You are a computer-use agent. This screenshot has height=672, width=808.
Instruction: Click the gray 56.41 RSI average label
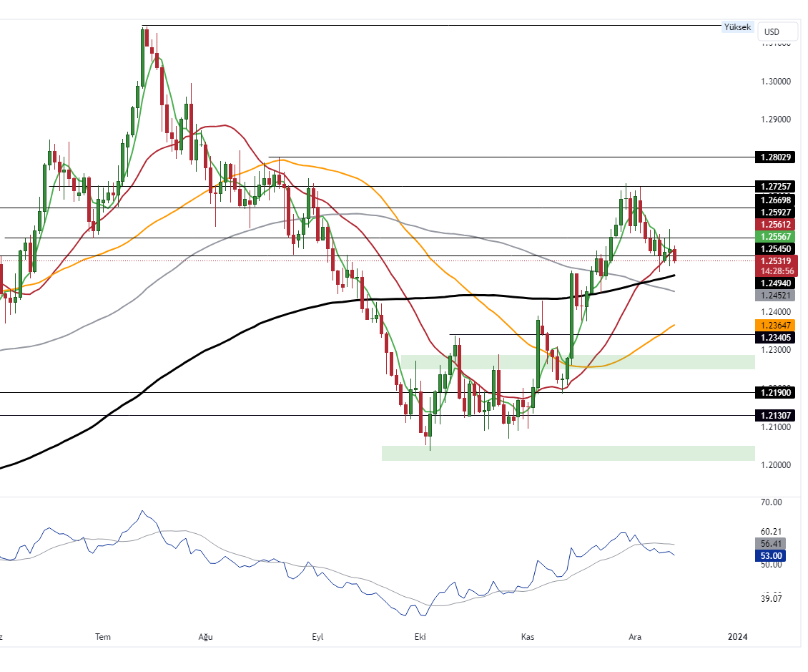point(772,543)
